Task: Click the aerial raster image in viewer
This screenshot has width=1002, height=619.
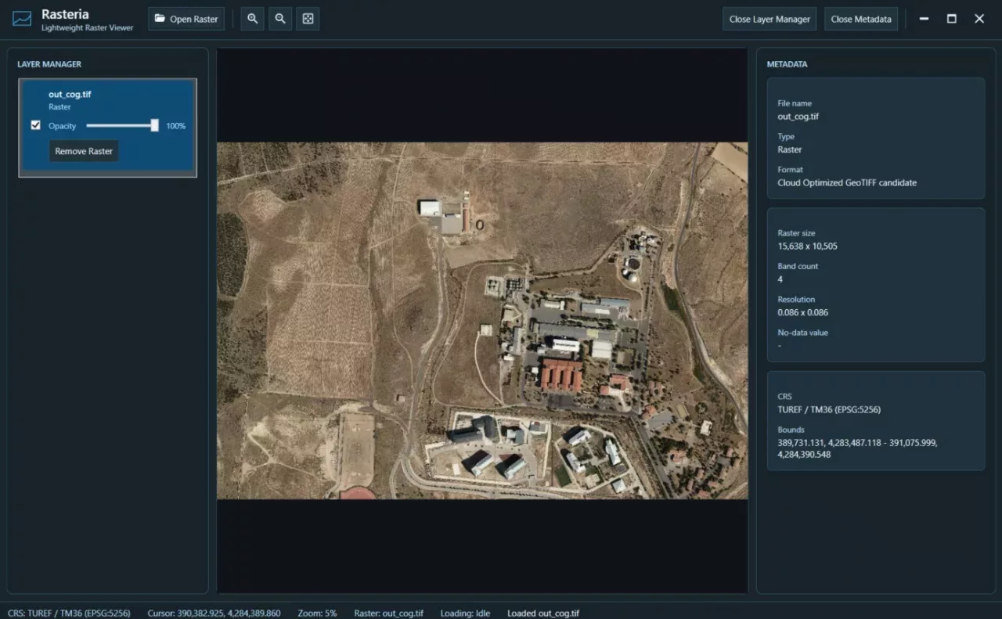Action: (x=482, y=320)
